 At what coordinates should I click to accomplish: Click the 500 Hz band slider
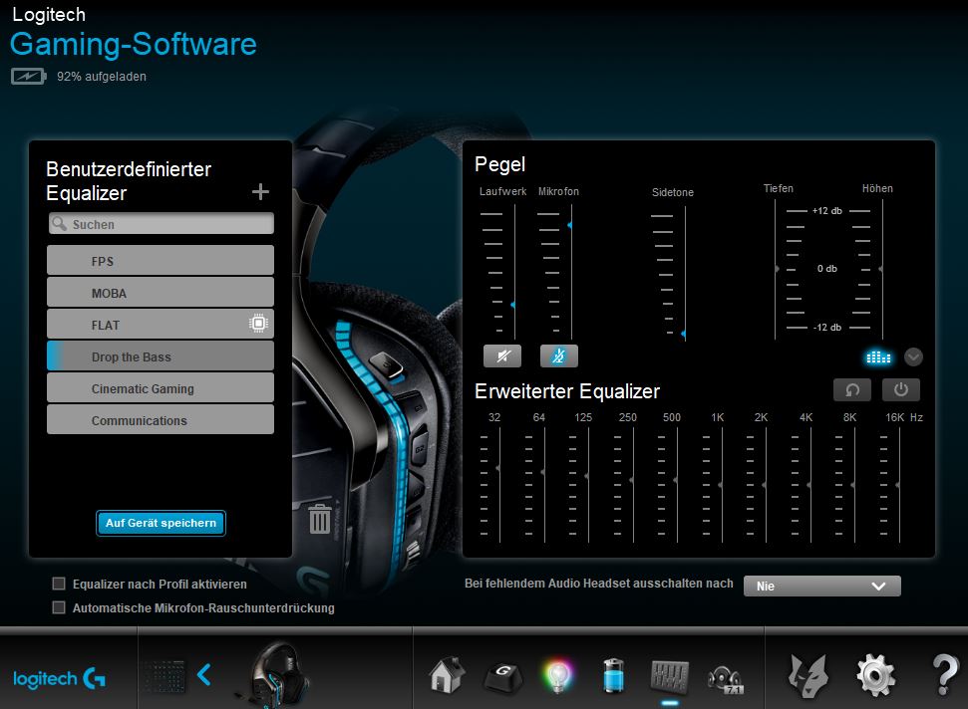(x=675, y=480)
